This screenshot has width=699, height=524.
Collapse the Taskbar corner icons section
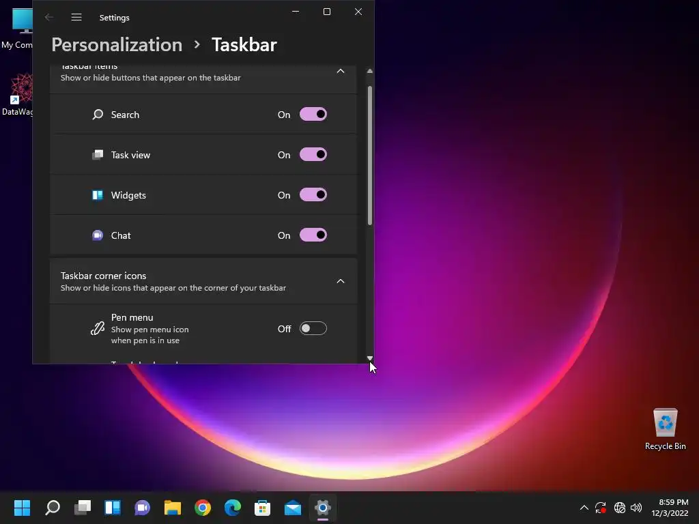[x=340, y=281]
